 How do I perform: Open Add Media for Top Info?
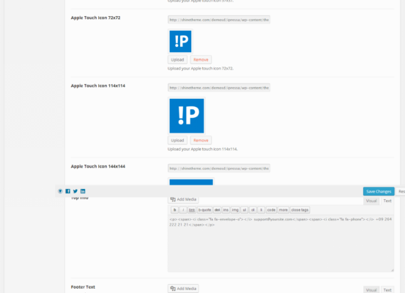pyautogui.click(x=183, y=199)
